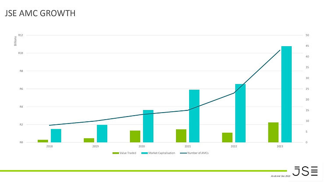Viewport: 324px width, 182px height.
Task: Select the 2020 Market Capitalisation bar
Action: click(148, 126)
